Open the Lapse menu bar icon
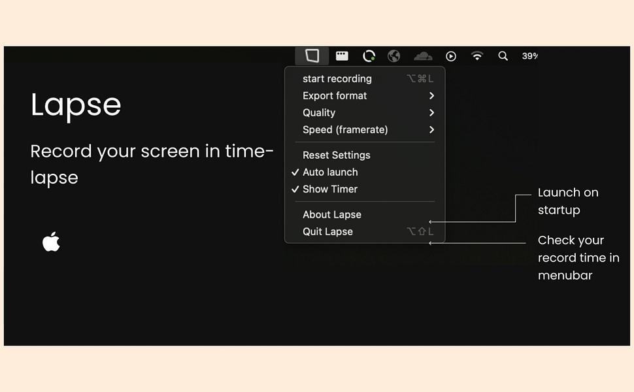Image resolution: width=634 pixels, height=392 pixels. click(312, 56)
